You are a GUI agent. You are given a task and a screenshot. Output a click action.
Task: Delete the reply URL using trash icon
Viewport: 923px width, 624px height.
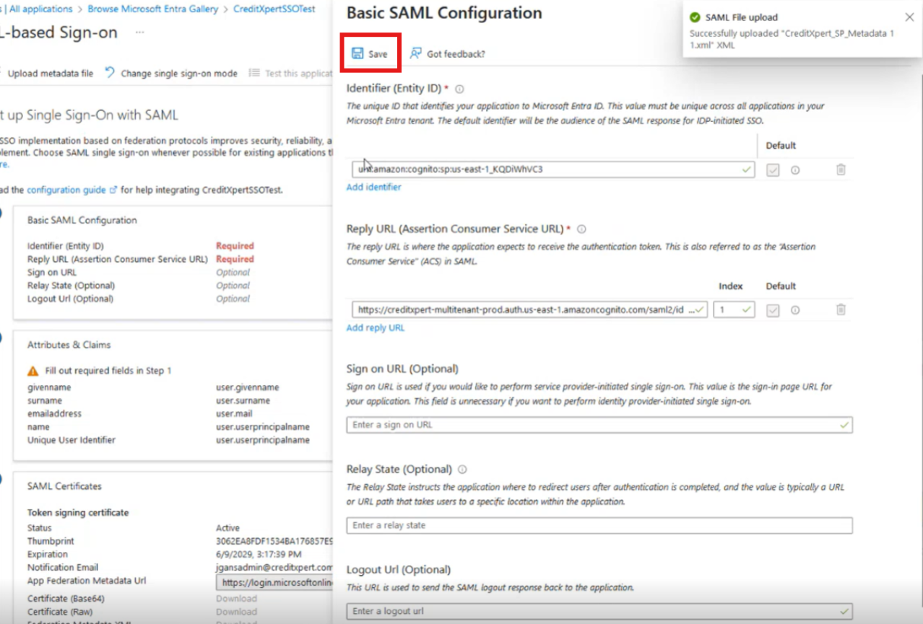tap(841, 309)
